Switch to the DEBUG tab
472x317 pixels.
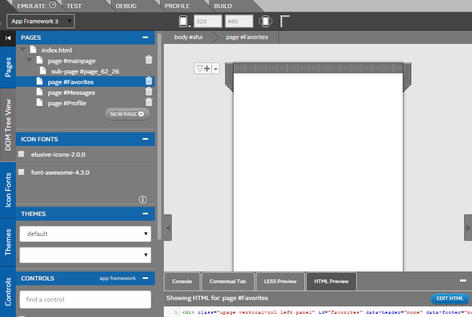[126, 6]
